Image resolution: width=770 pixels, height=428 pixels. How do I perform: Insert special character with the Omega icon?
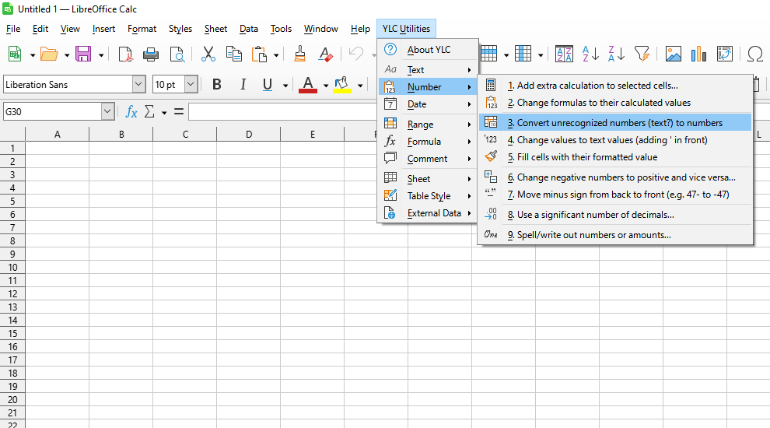click(x=754, y=54)
